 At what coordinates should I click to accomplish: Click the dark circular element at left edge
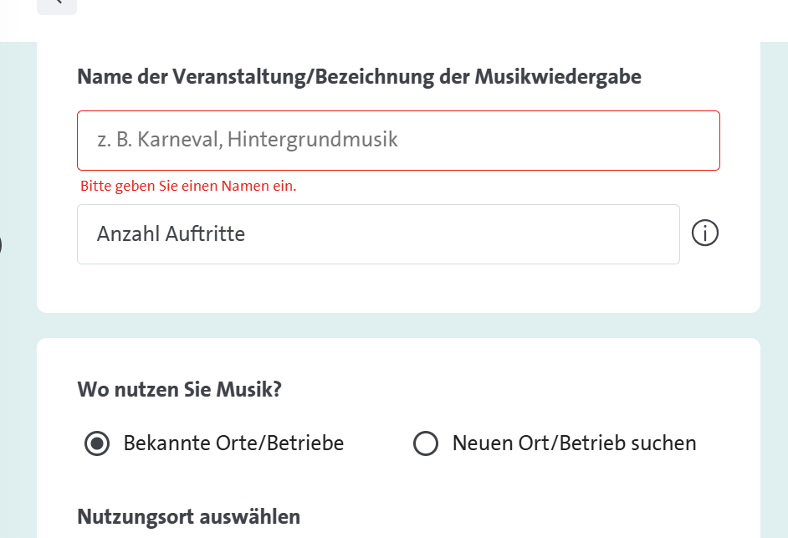click(1, 245)
